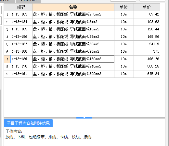
Task: Click unit price 675.84
Action: pyautogui.click(x=147, y=74)
